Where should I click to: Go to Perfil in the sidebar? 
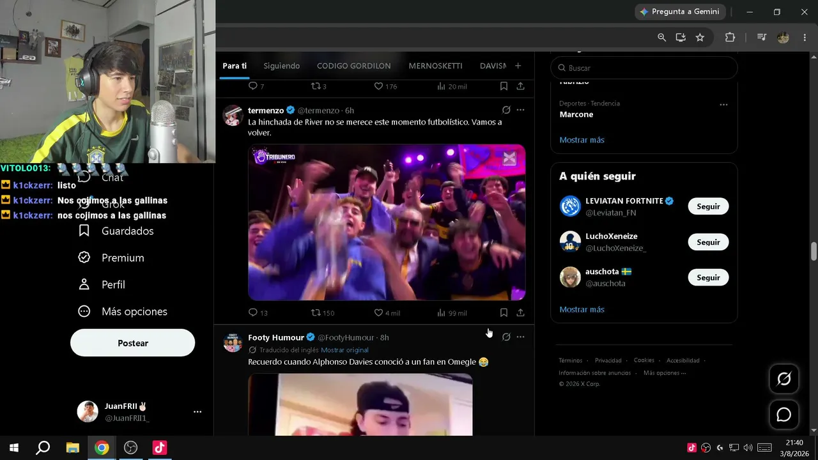pyautogui.click(x=101, y=284)
